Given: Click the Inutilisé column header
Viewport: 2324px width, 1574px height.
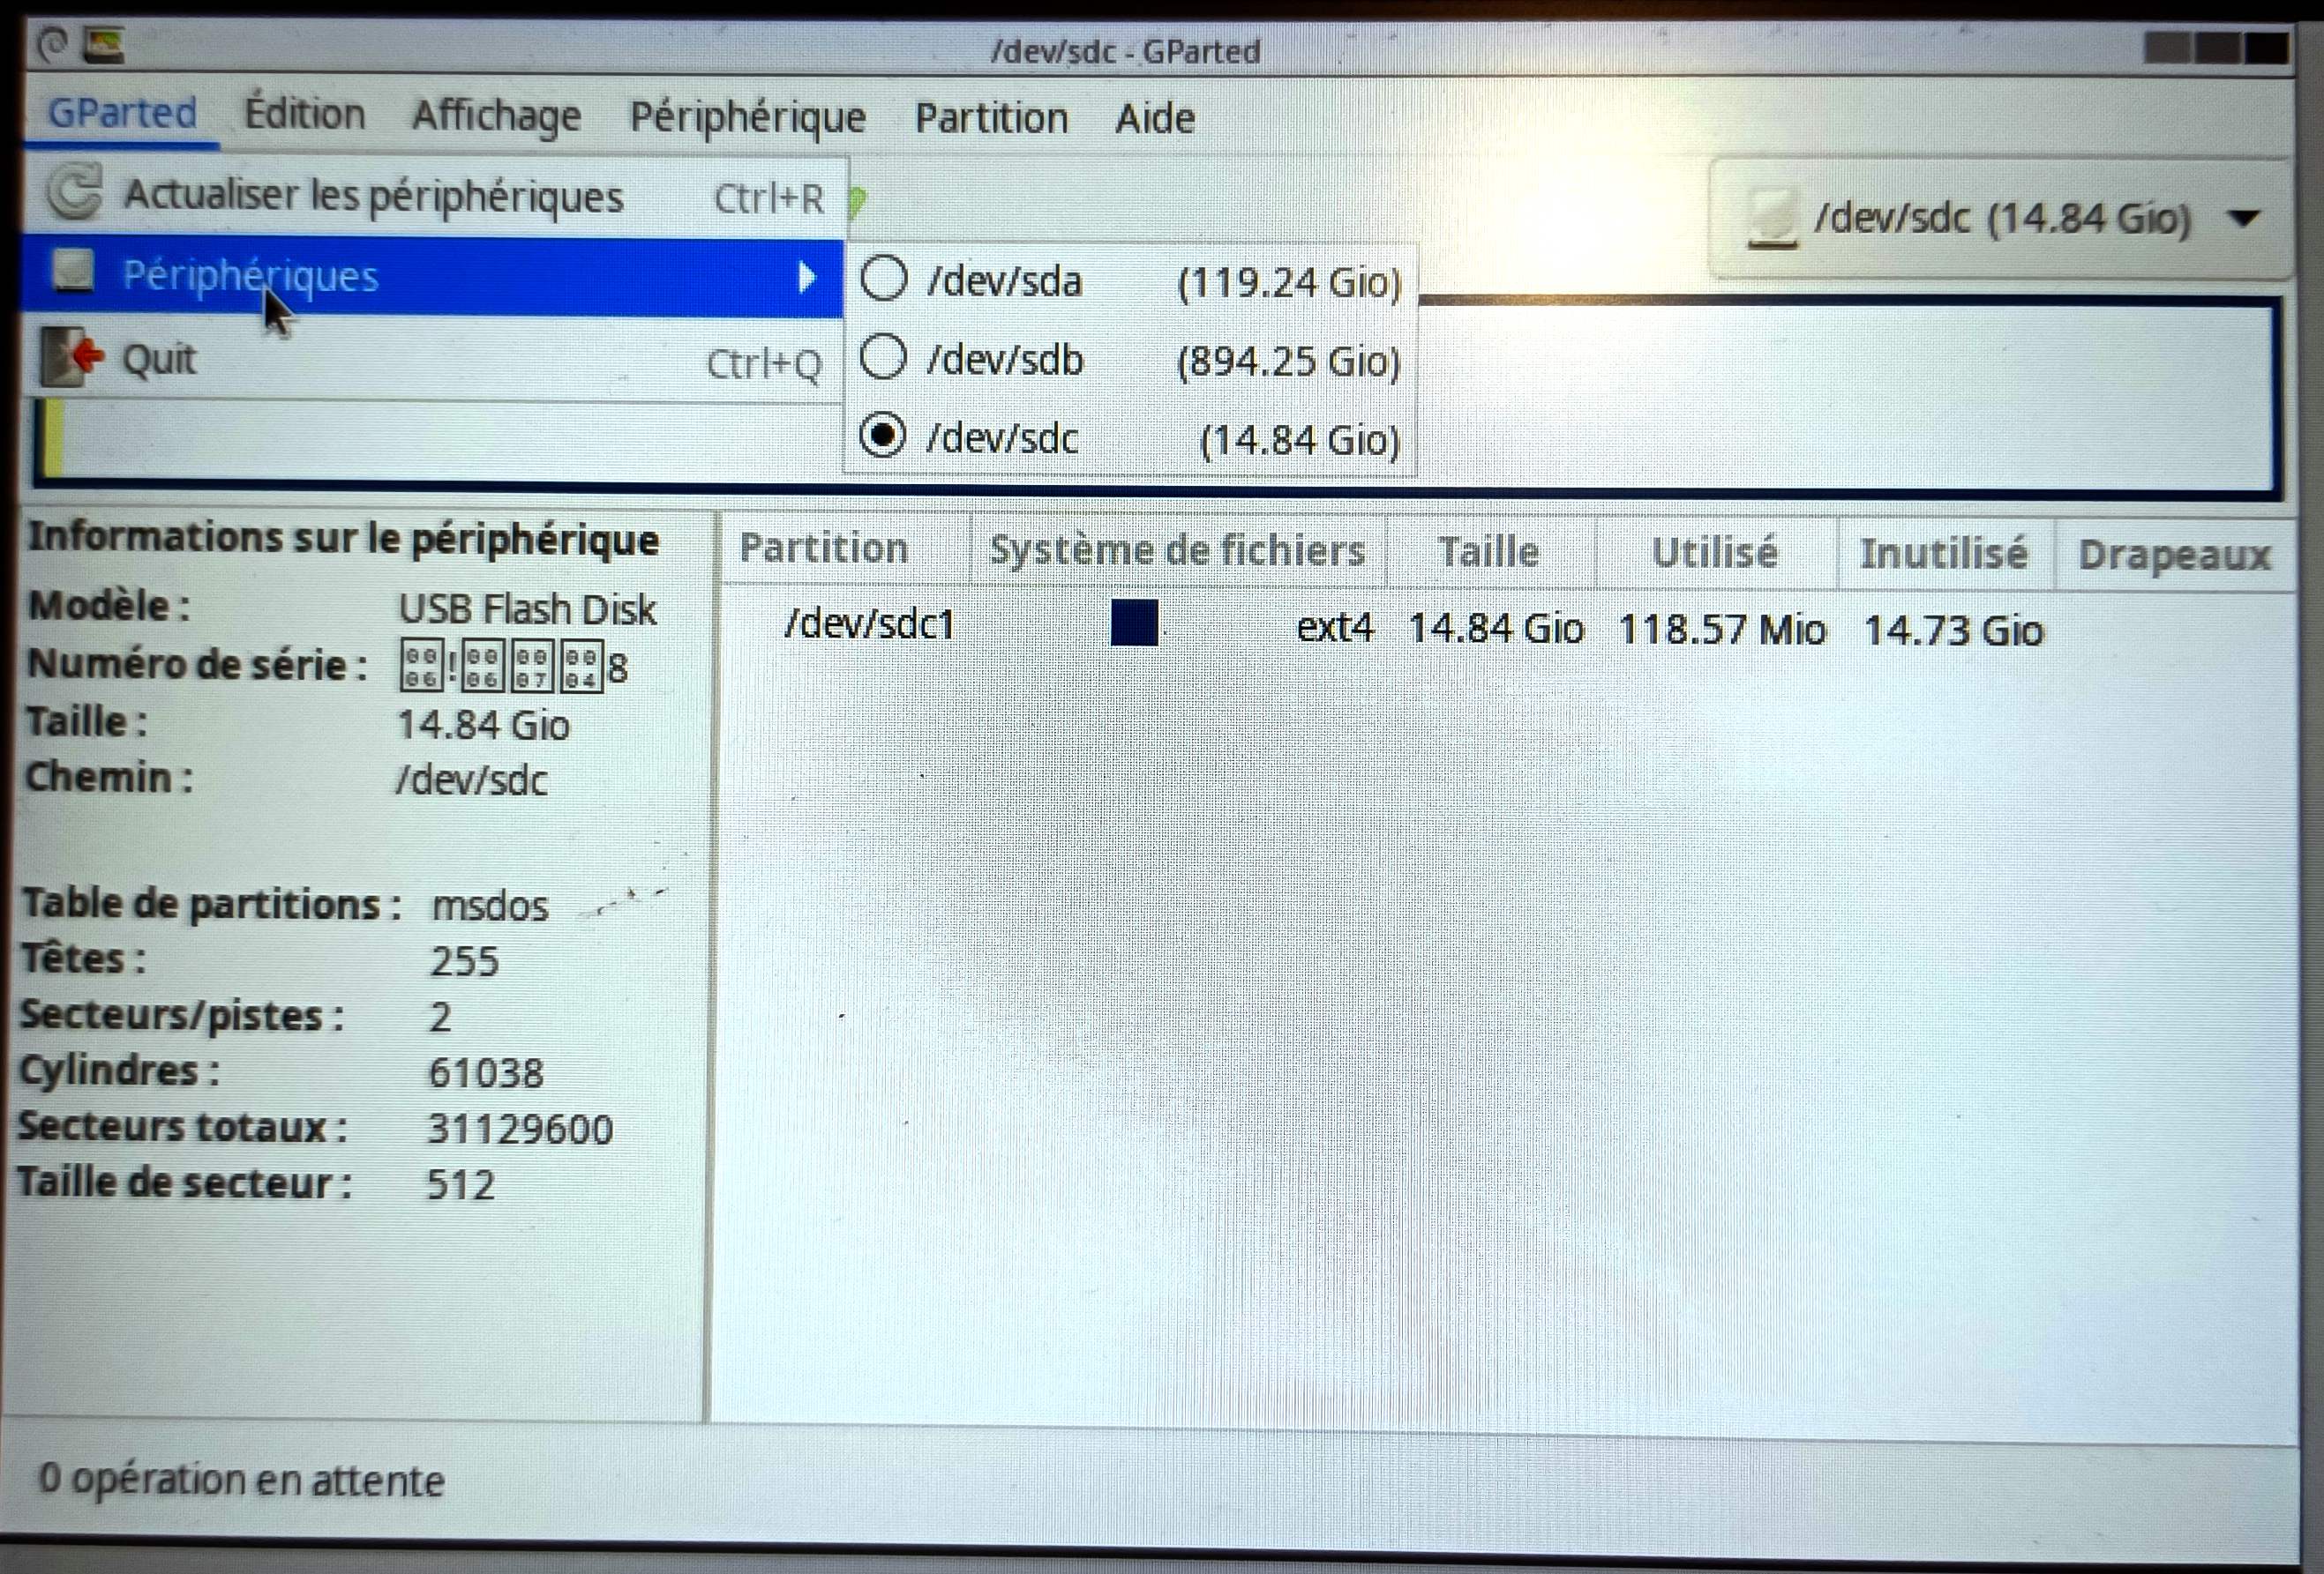Looking at the screenshot, I should (1942, 554).
